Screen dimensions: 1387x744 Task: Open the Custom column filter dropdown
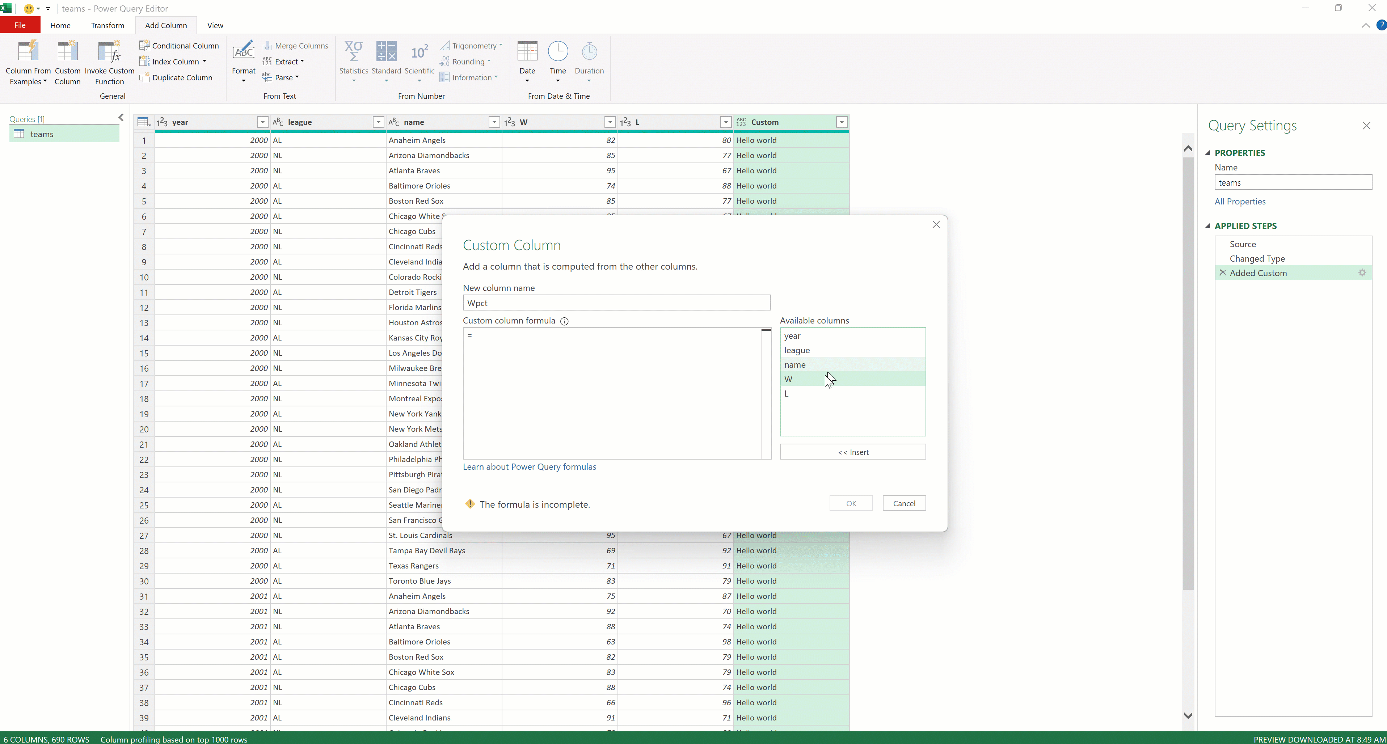(x=842, y=122)
